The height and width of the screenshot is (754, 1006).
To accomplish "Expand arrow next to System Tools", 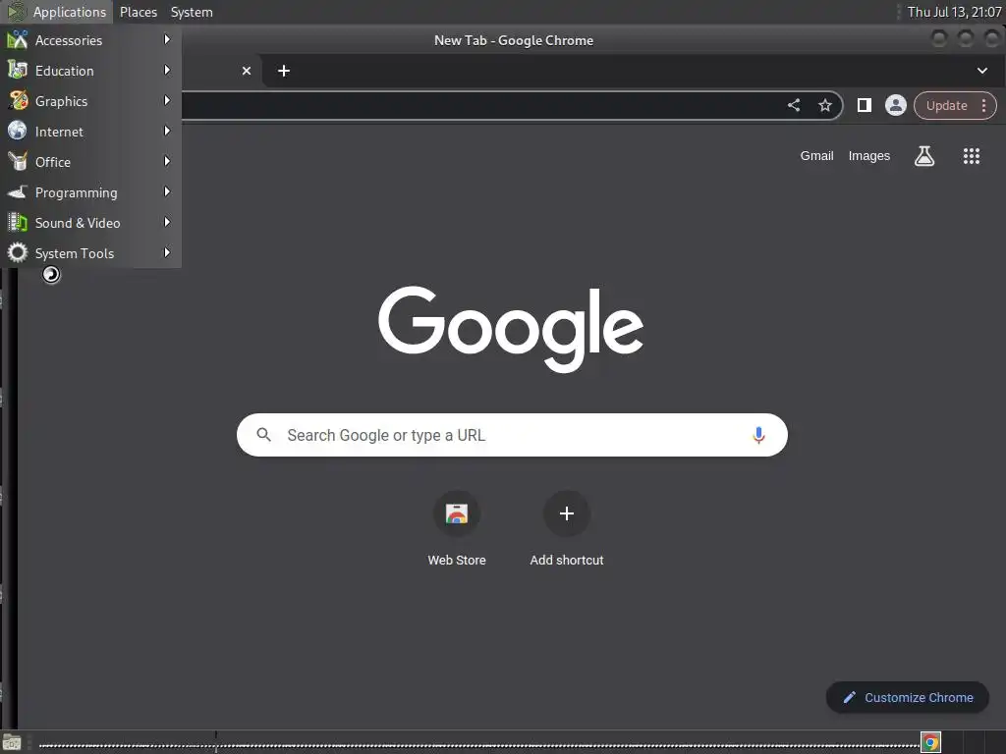I will pyautogui.click(x=167, y=252).
